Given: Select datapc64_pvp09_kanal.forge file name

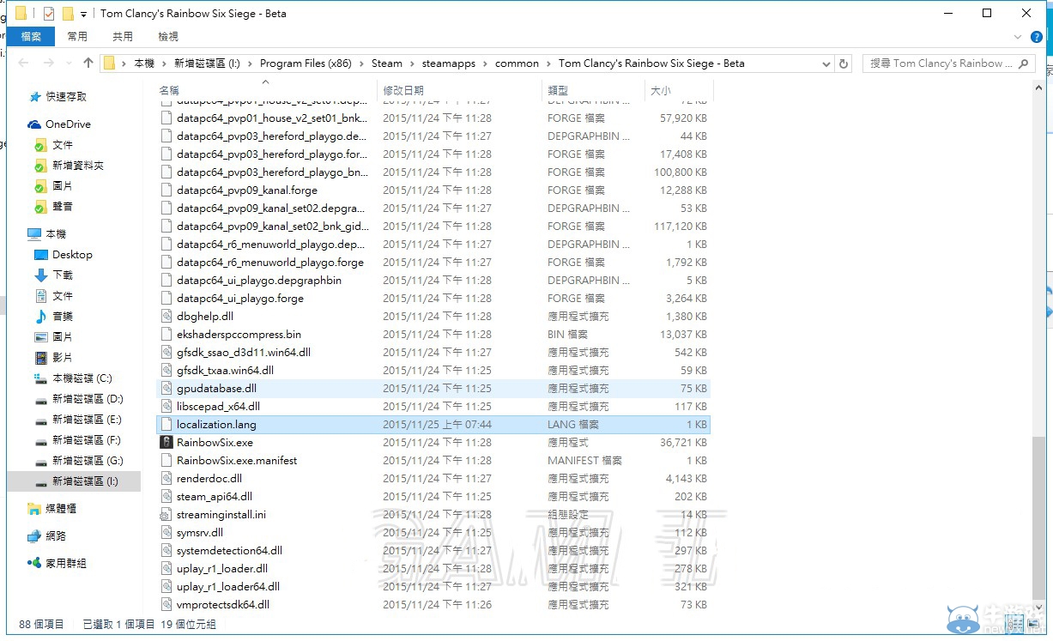Looking at the screenshot, I should point(247,190).
